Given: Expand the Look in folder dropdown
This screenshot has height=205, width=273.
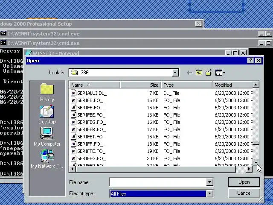Looking at the screenshot, I should [175, 73].
